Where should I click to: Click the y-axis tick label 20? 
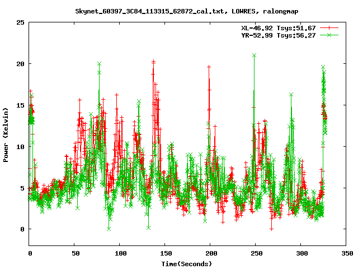click(20, 64)
